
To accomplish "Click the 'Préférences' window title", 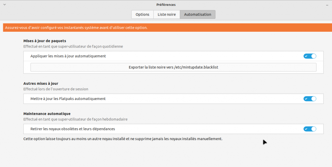I will click(x=166, y=5).
